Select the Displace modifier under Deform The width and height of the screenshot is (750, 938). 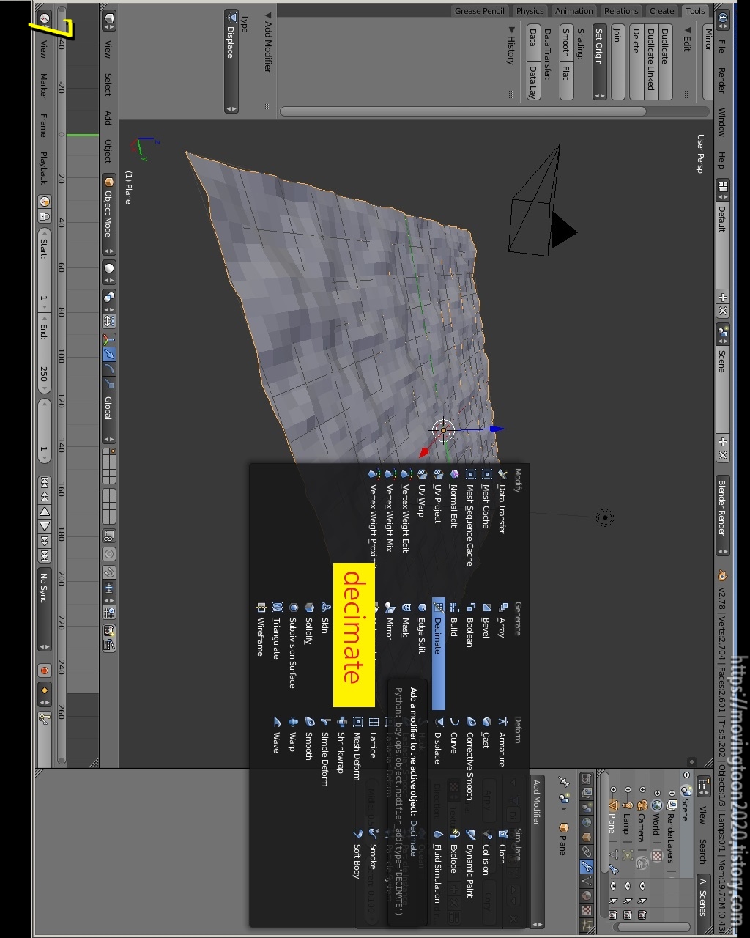tap(438, 740)
